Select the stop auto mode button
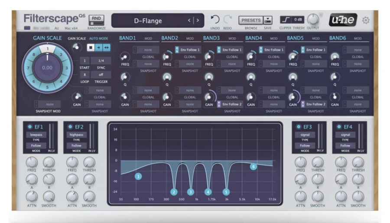 91,48
